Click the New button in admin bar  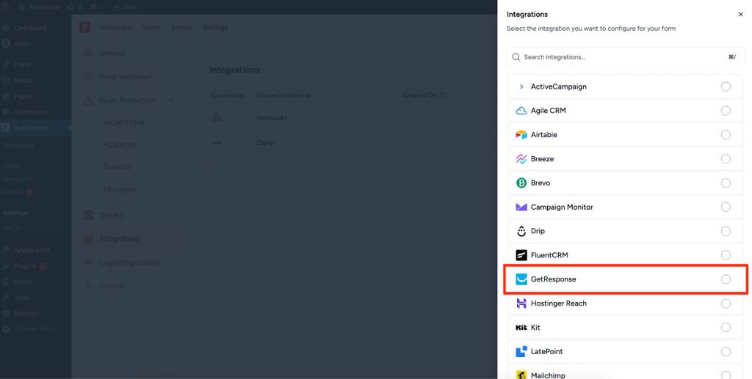coord(125,7)
